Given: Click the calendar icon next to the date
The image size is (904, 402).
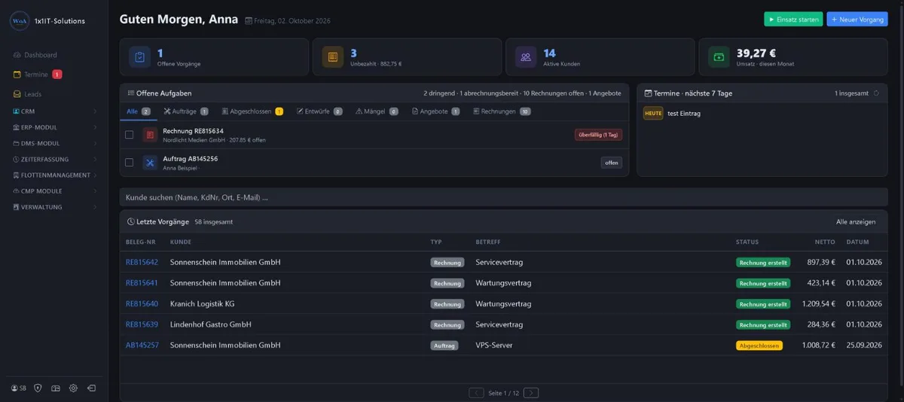Looking at the screenshot, I should click(x=249, y=20).
